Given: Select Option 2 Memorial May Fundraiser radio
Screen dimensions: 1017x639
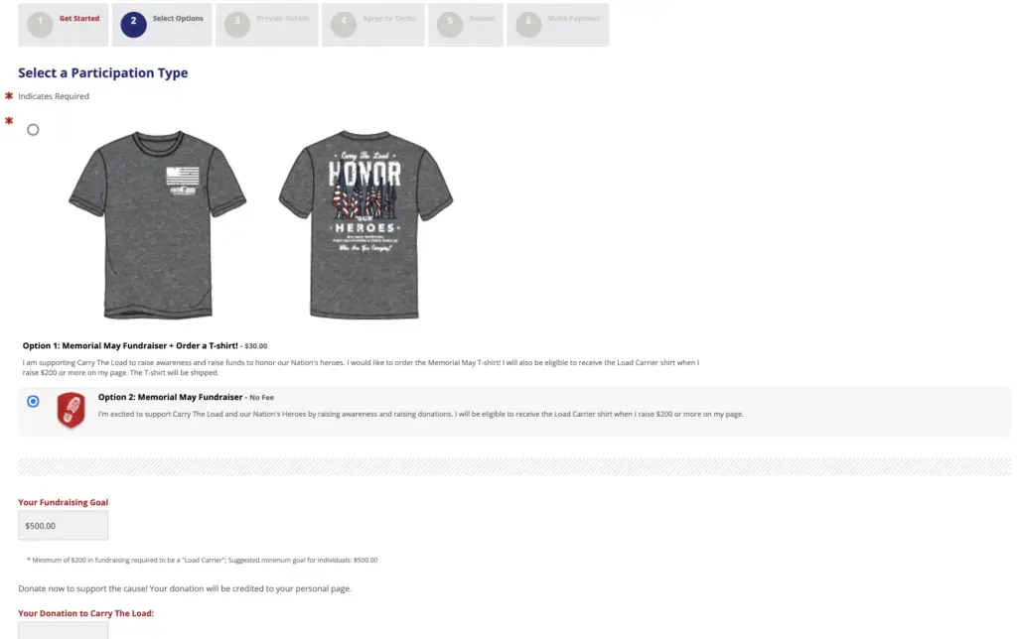Looking at the screenshot, I should (33, 401).
